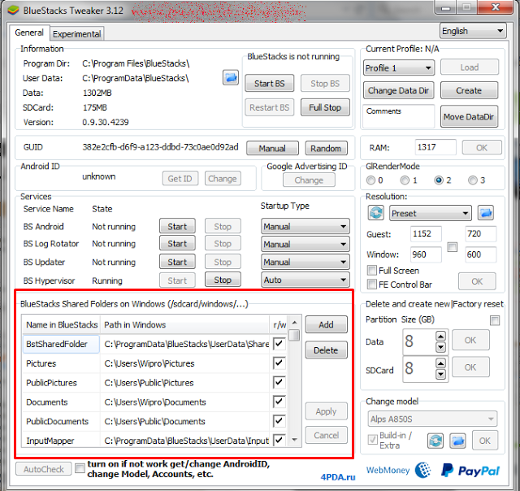This screenshot has width=520, height=491.
Task: Select the InputMapper folder row
Action: (x=154, y=440)
